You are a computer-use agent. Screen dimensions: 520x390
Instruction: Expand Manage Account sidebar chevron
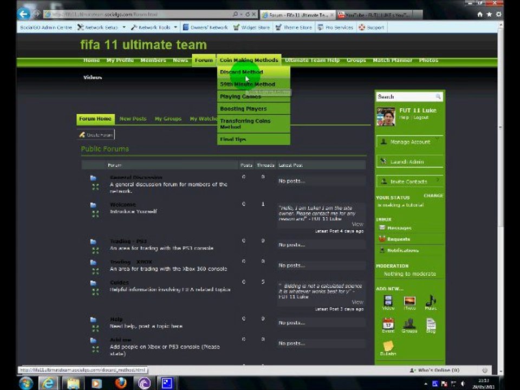point(438,139)
